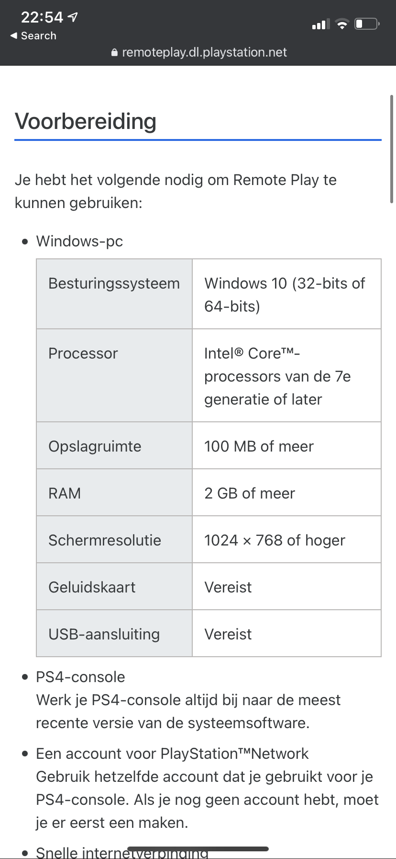This screenshot has width=396, height=859.
Task: Tap the 100 MB of meer cell
Action: click(x=259, y=446)
